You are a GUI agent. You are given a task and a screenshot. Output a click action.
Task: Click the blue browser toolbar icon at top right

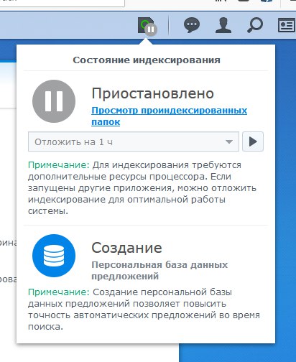pyautogui.click(x=267, y=1)
